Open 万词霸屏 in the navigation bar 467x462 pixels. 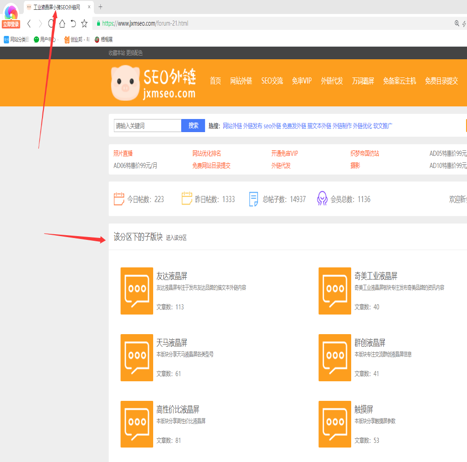[x=363, y=81]
